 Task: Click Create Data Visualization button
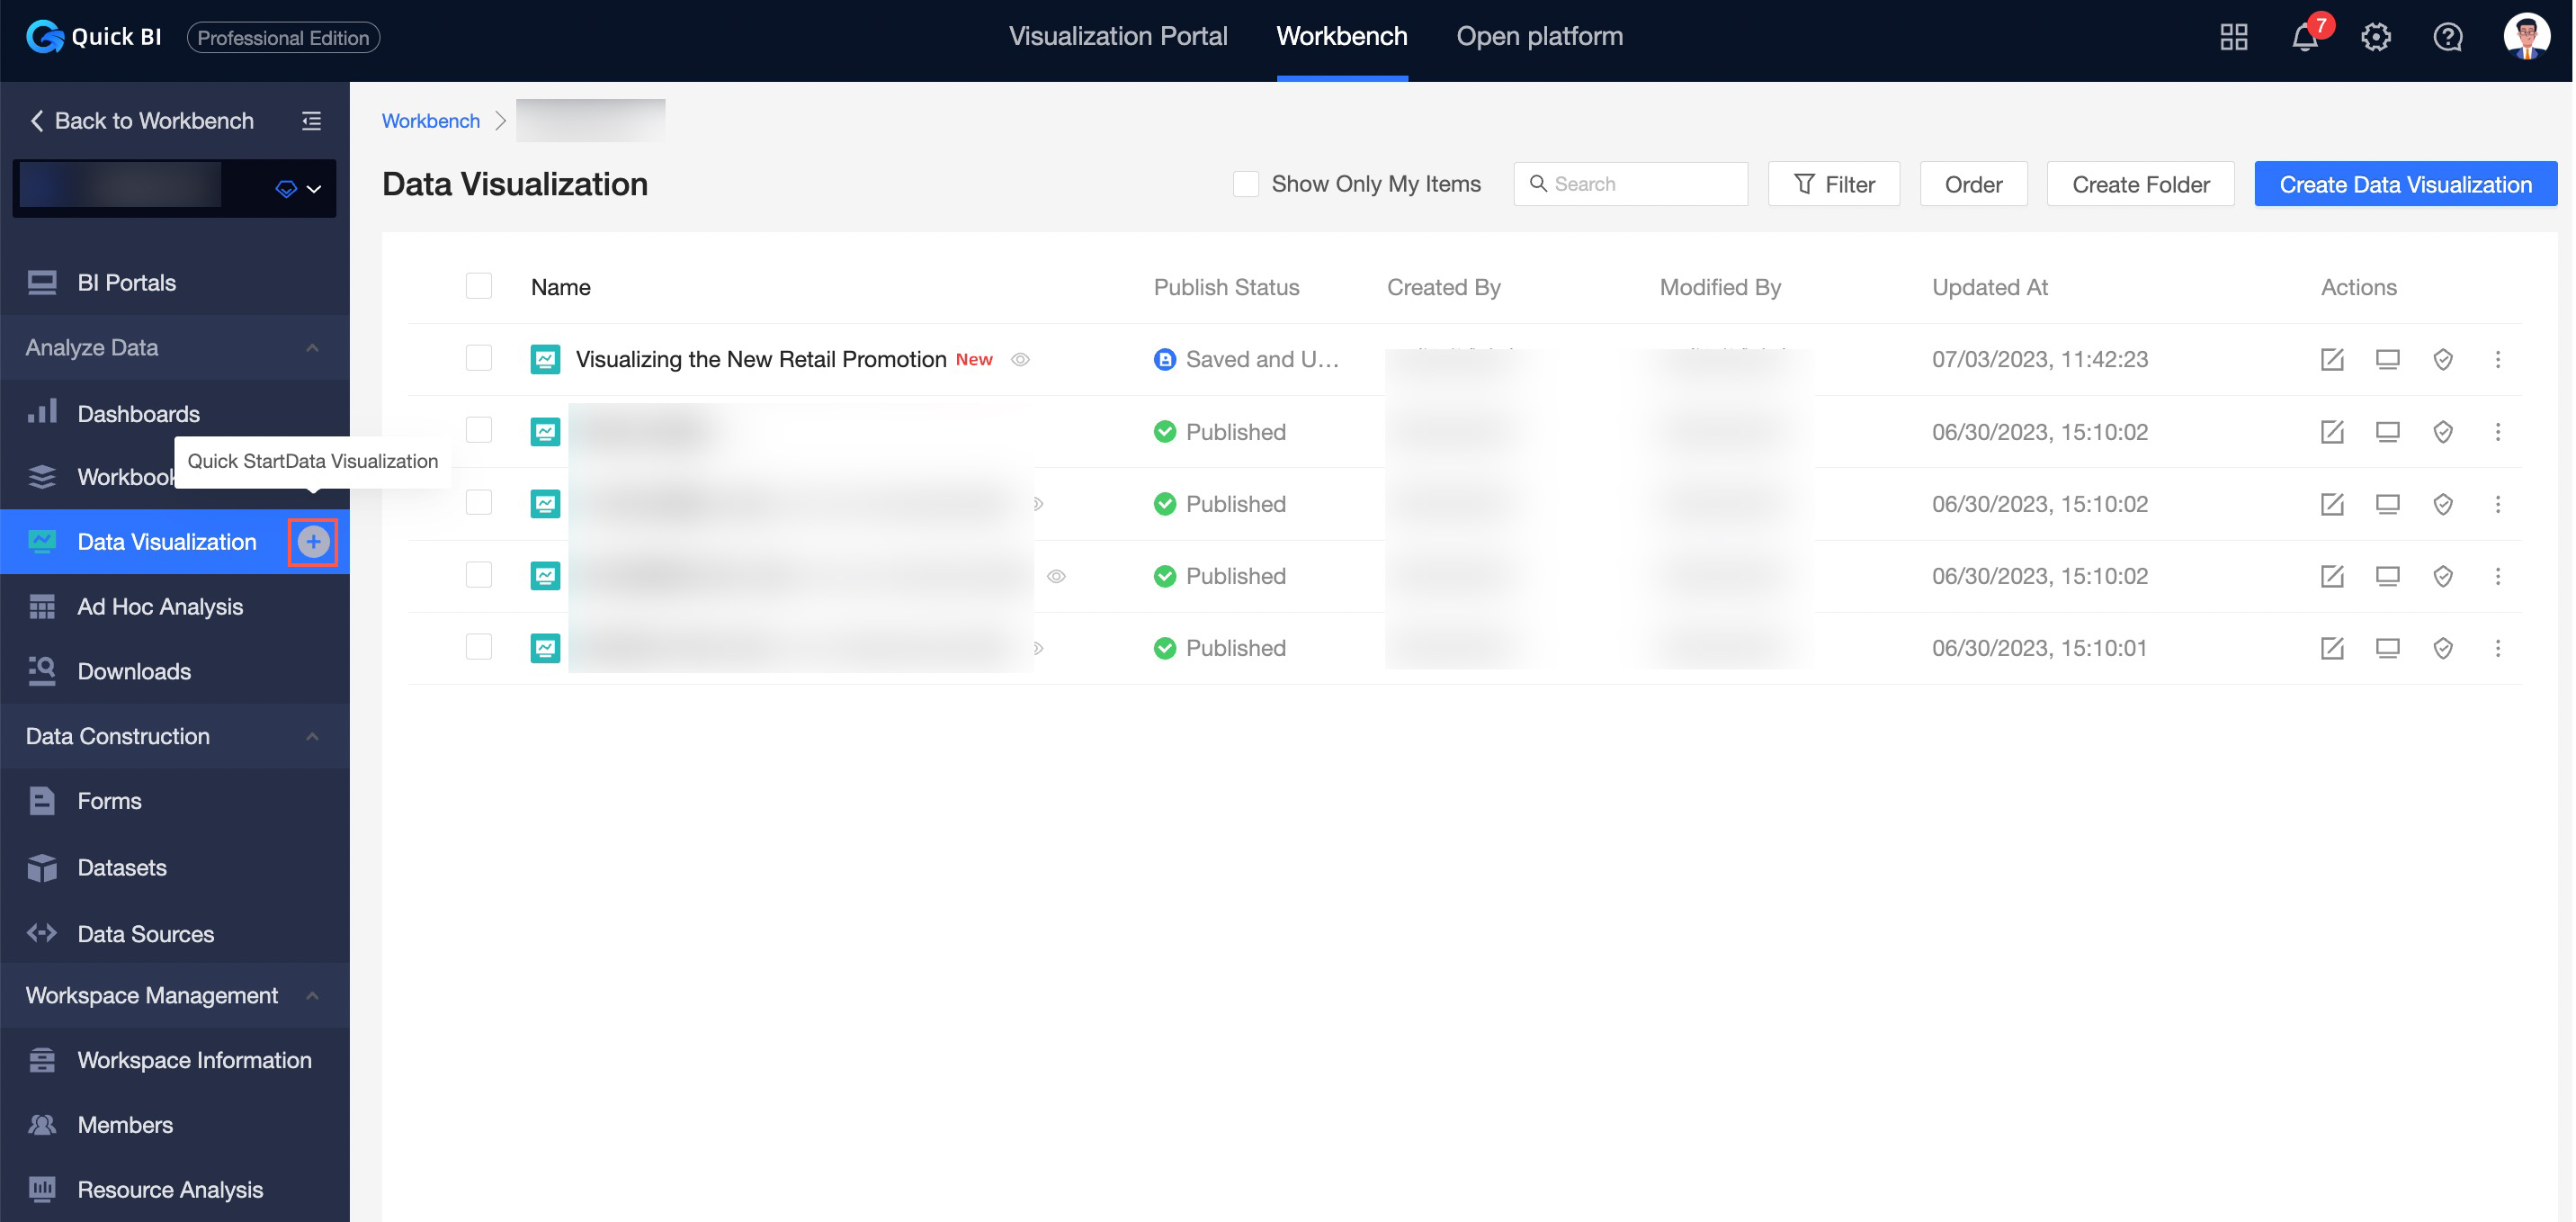(x=2405, y=184)
